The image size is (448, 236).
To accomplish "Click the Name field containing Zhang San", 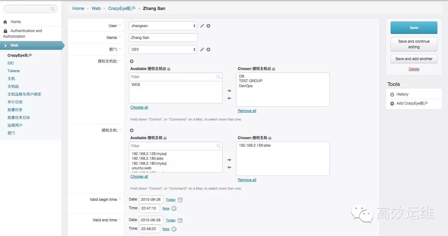I will [x=163, y=38].
